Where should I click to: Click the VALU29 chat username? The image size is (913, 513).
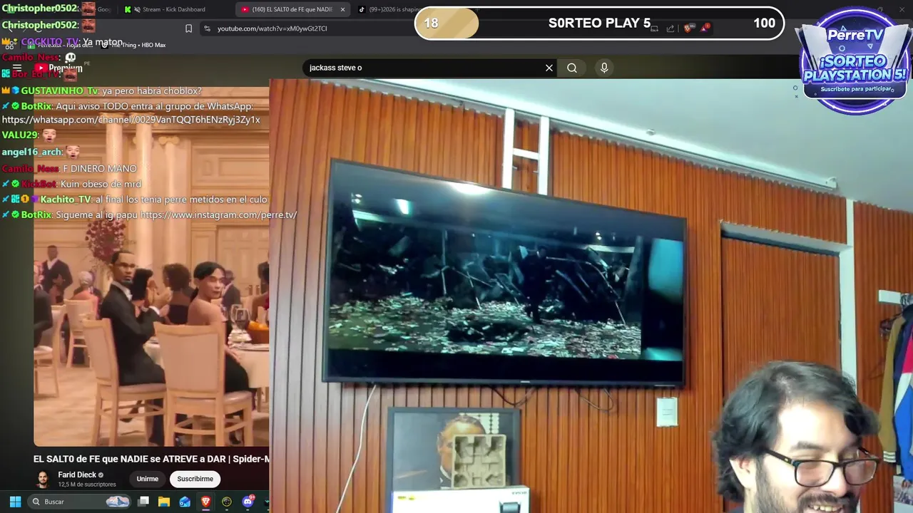[x=19, y=135]
